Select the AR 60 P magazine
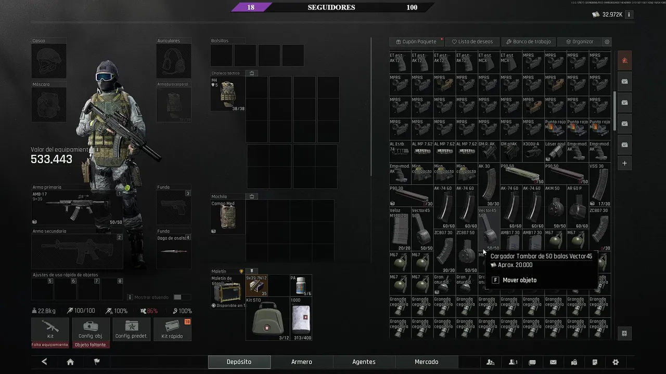Viewport: 666px width, 374px height. [x=578, y=207]
